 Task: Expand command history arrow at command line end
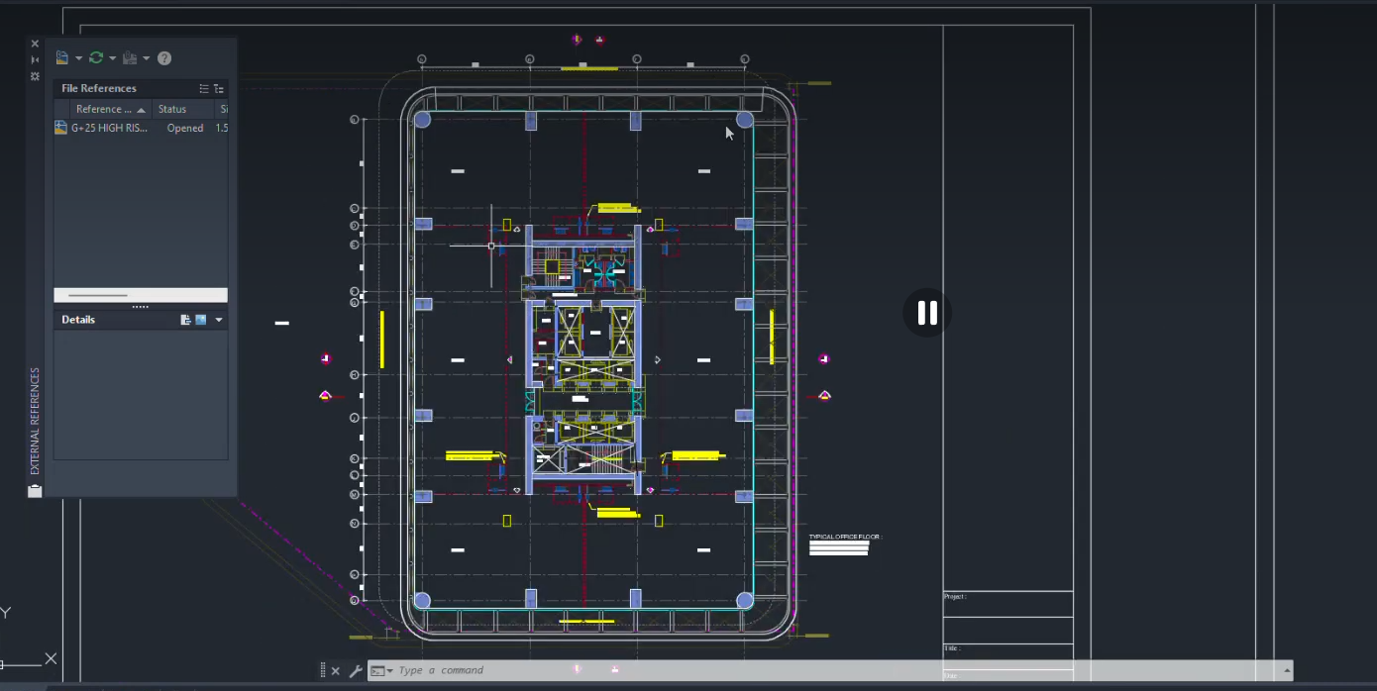[x=1287, y=670]
